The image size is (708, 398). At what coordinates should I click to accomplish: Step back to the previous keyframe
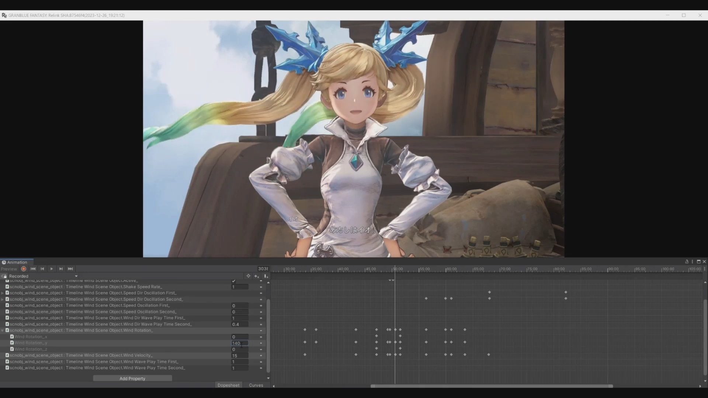[42, 269]
